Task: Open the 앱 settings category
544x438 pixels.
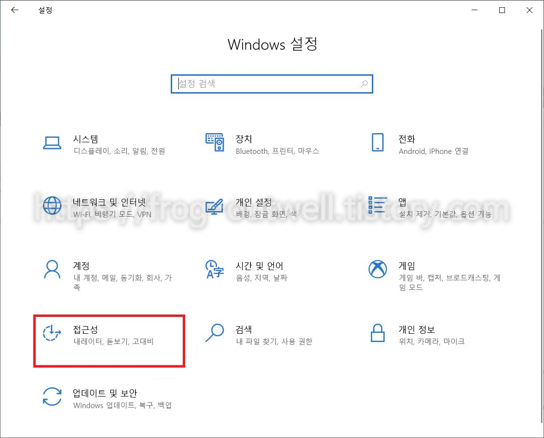Action: point(402,202)
